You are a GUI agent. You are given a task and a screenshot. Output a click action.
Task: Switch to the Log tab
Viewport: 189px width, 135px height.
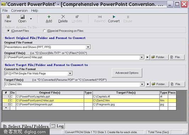click(57, 126)
